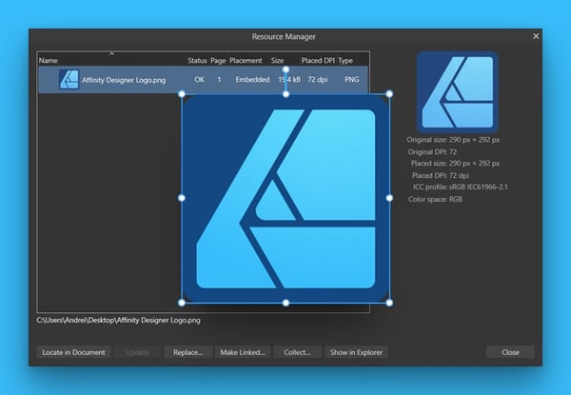This screenshot has height=395, width=571.
Task: Click the bottom-center selection handle of the logo
Action: coord(285,303)
